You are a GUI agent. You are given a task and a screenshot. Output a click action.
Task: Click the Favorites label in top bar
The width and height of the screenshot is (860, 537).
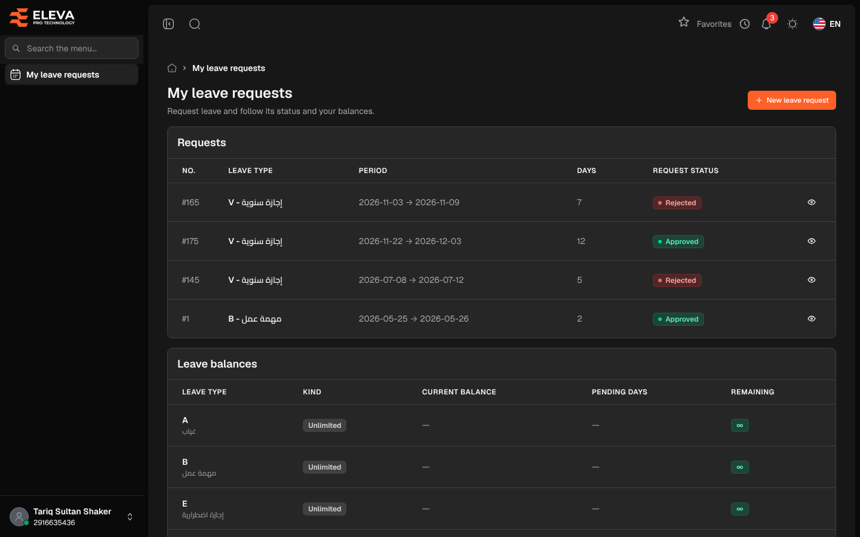tap(714, 24)
